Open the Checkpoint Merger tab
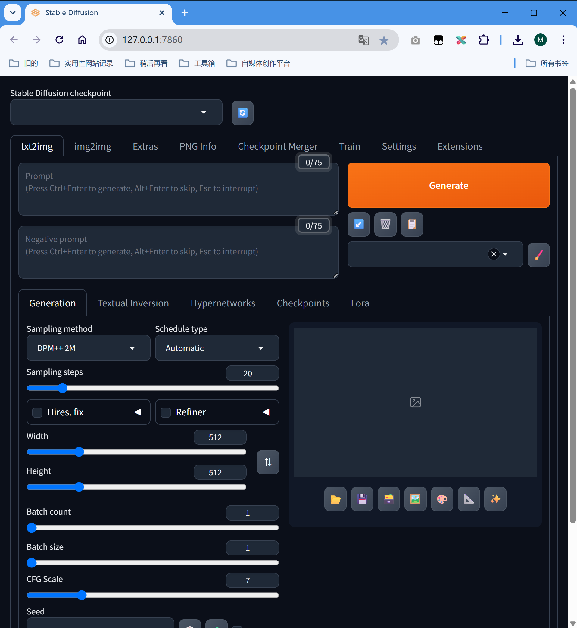 (x=278, y=146)
